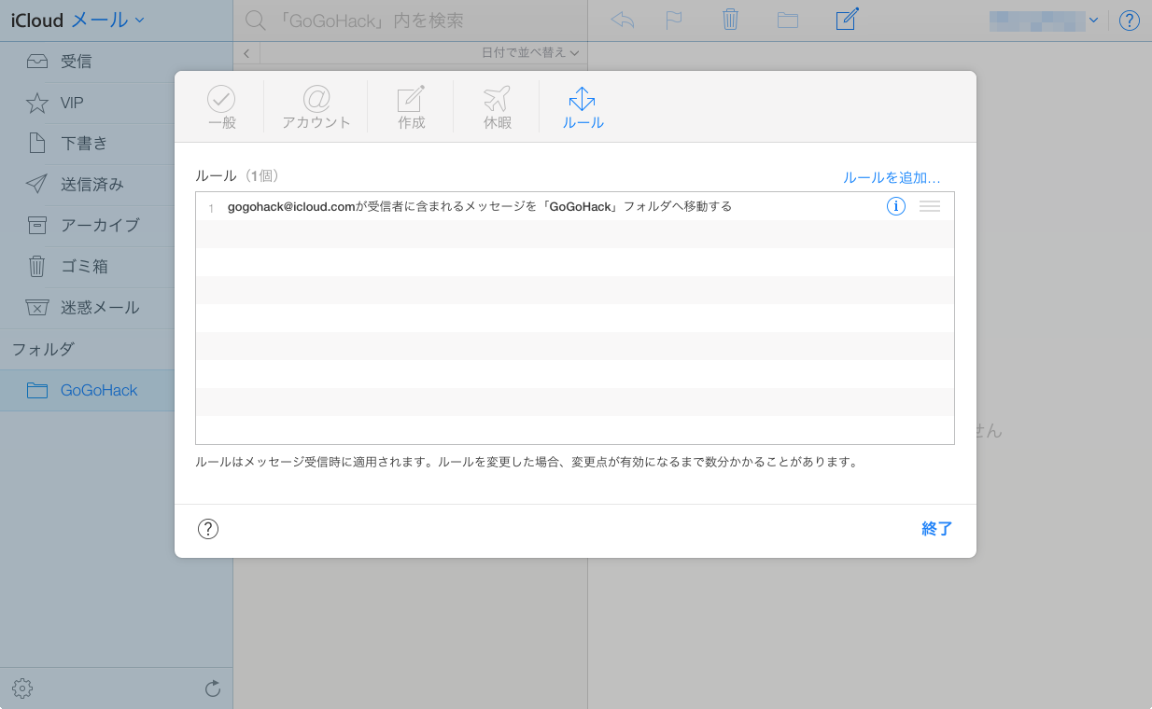Screen dimensions: 1152x709
Task: Select the gogohack@icloud.com rule row text
Action: 479,206
